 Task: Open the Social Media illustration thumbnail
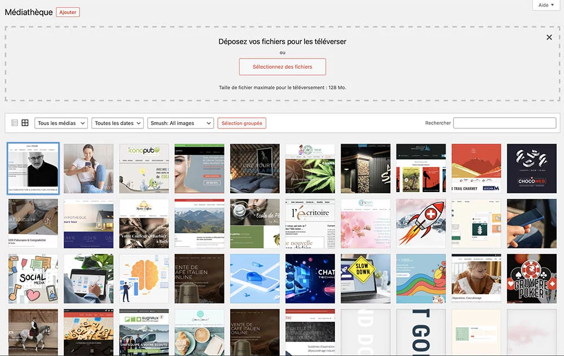[33, 278]
